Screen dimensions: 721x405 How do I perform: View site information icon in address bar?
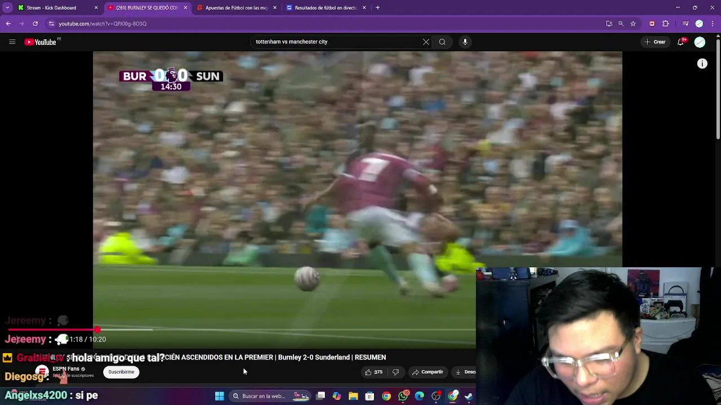(x=51, y=24)
